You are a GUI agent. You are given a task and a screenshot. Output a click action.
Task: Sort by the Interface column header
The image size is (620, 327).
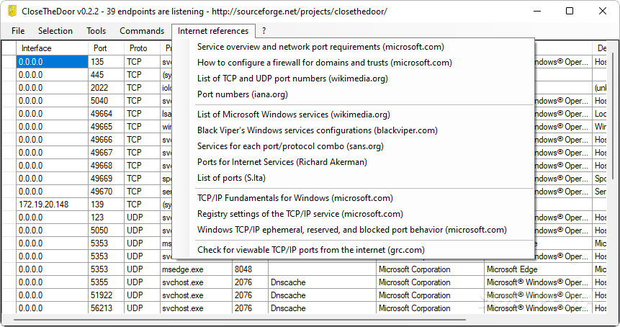[52, 48]
